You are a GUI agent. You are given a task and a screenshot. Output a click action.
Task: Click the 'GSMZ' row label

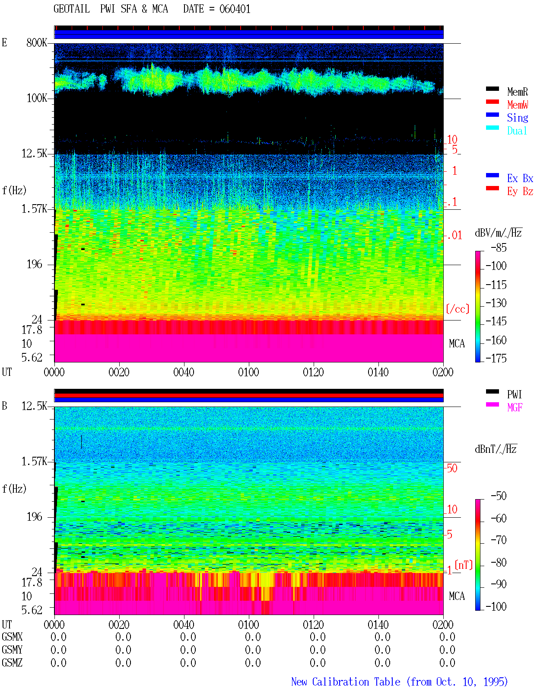pos(12,663)
